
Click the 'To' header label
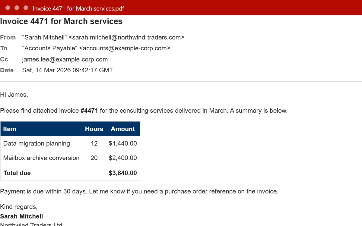(x=4, y=48)
